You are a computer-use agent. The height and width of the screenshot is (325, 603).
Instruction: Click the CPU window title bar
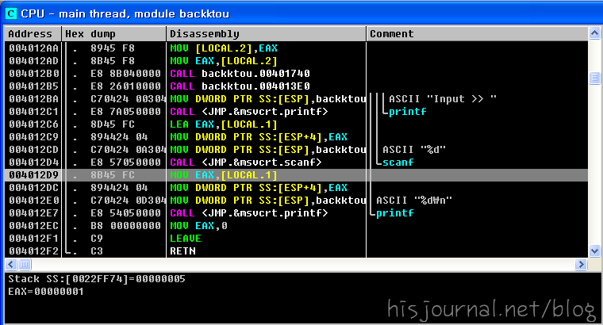[x=301, y=13]
